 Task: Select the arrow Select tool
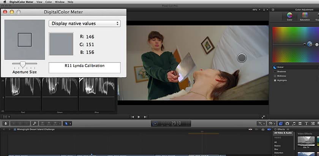(66, 123)
